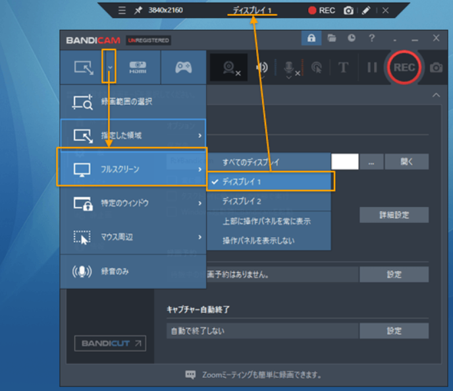Click the pause icon beside REC
Viewport: 453px width, 391px height.
[372, 67]
